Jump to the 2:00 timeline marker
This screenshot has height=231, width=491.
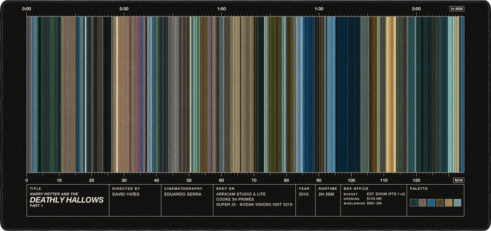[x=416, y=9]
